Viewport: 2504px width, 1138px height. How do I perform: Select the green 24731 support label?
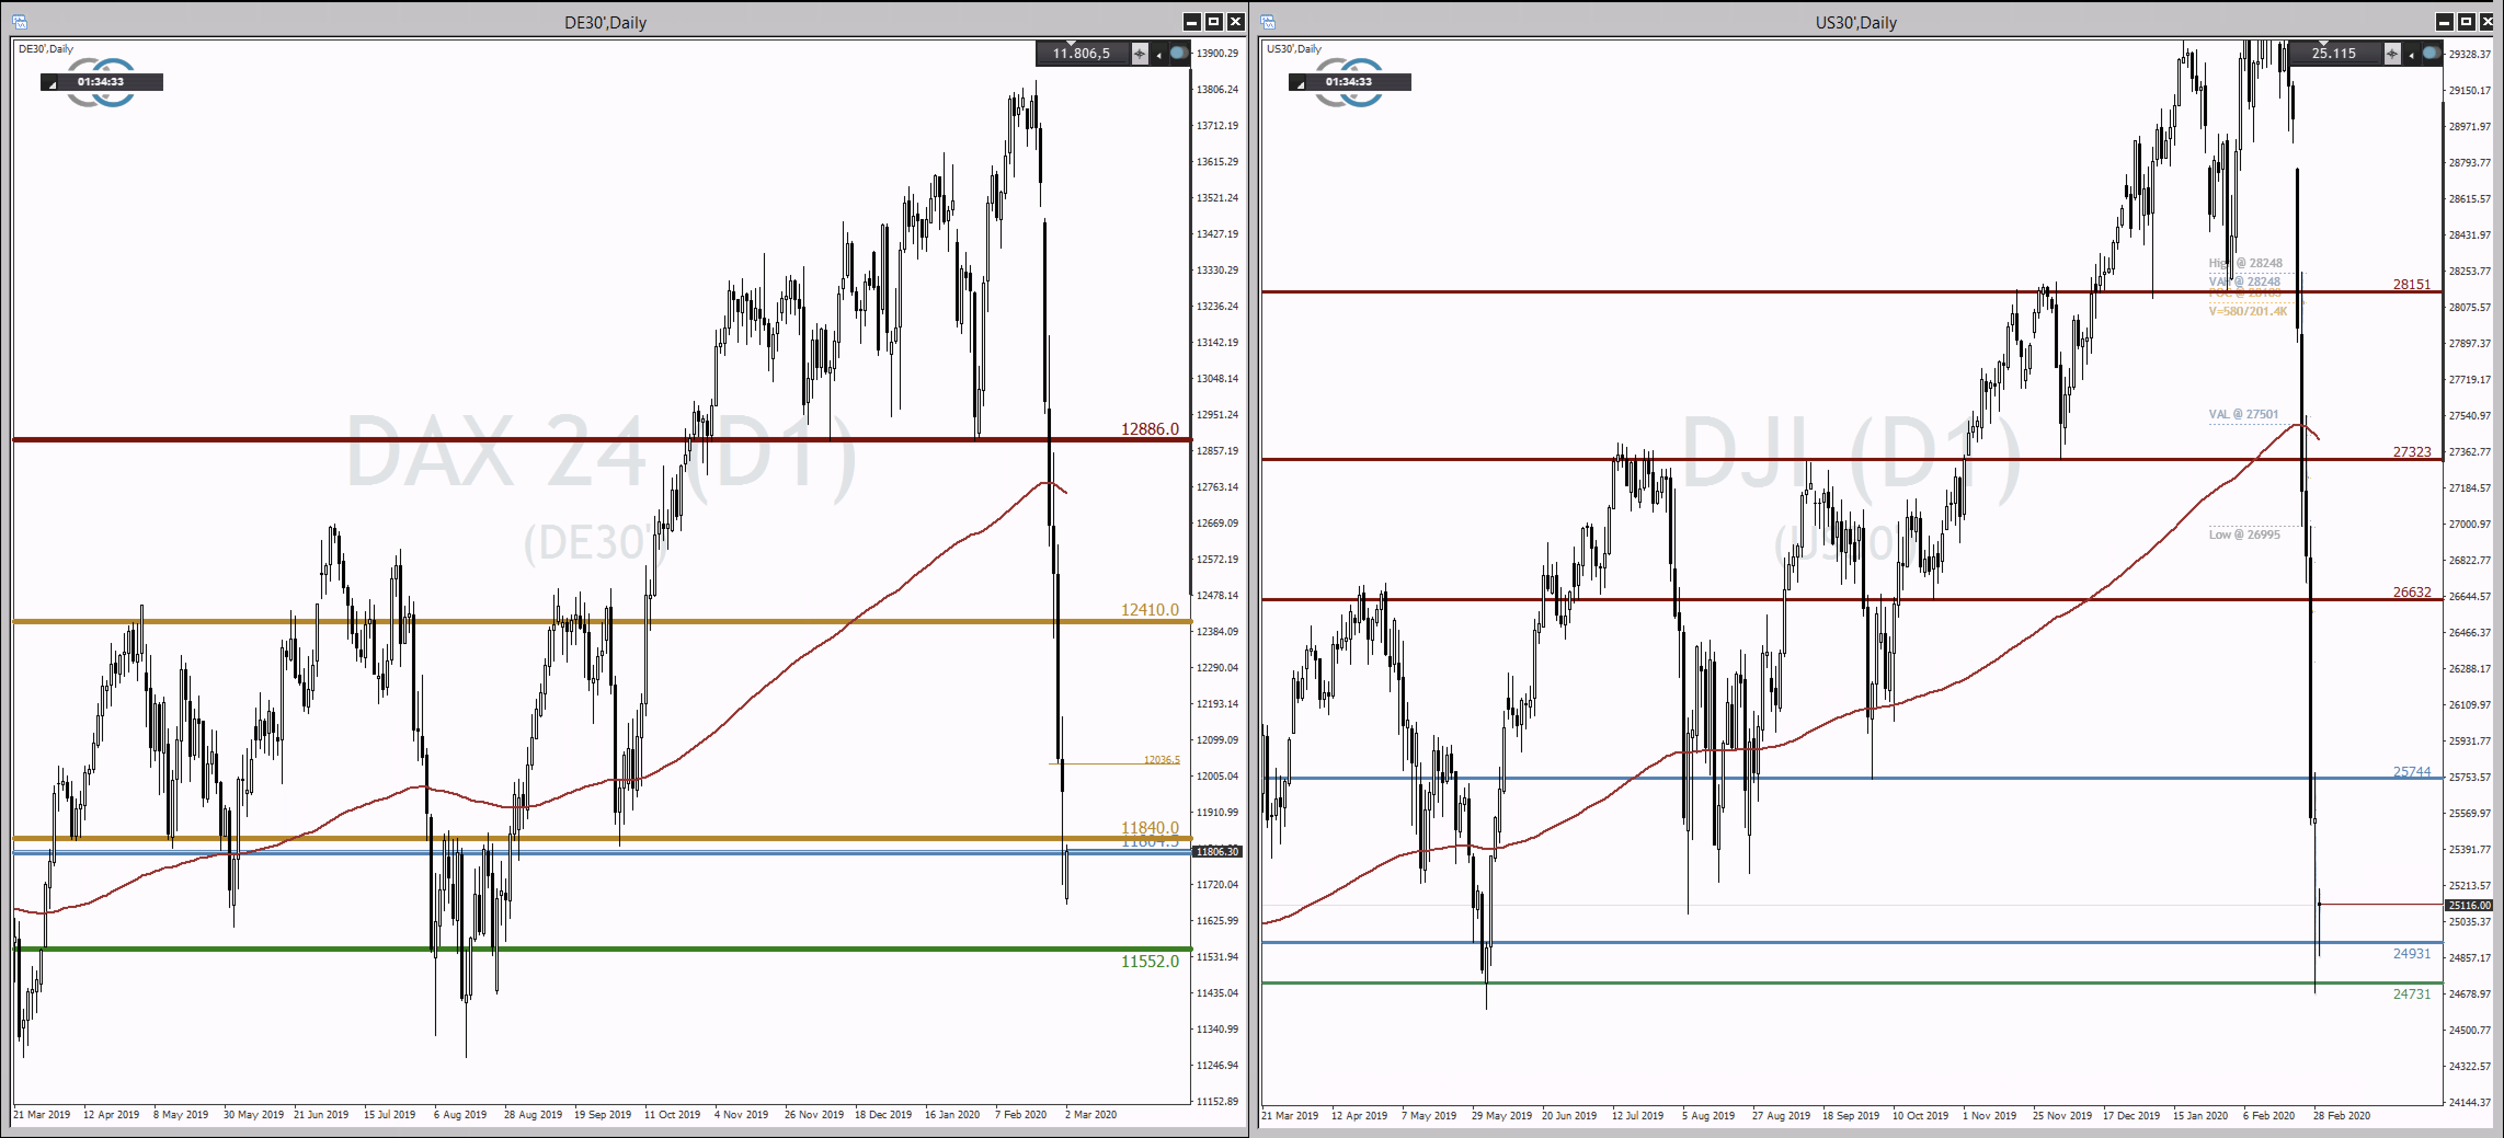coord(2411,994)
